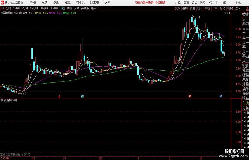The image size is (249, 160).
Task: Switch to 月线 monthly period
Action: click(x=77, y=8)
